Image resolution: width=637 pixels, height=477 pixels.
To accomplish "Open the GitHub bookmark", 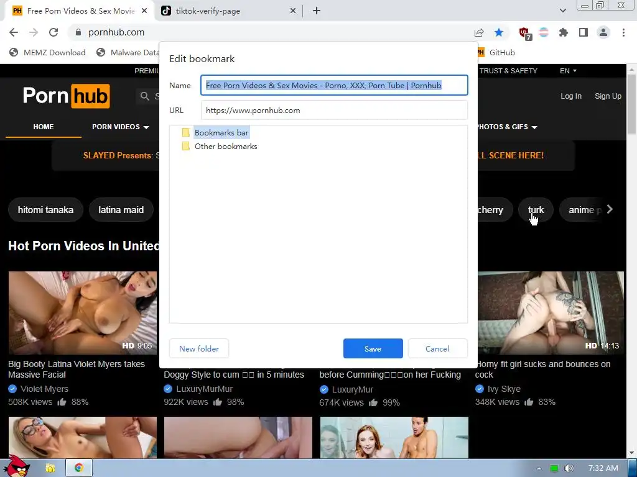I will [x=496, y=52].
